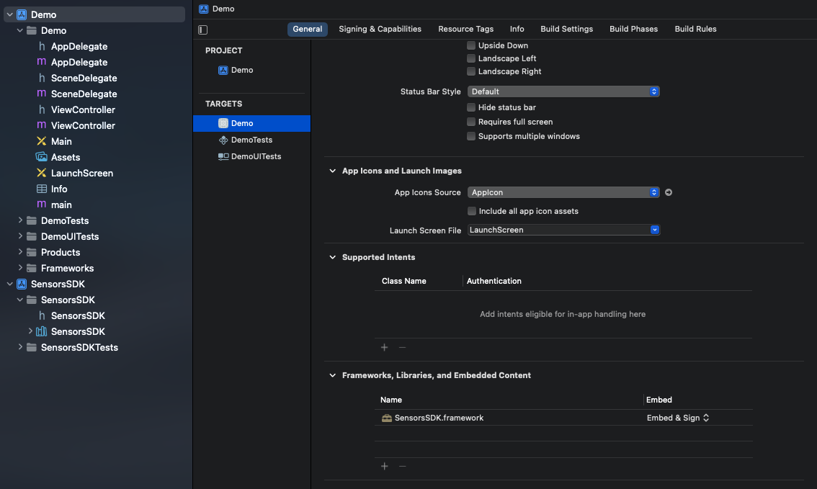Screen dimensions: 817x489
Task: Click the Info plist table icon
Action: coord(42,189)
